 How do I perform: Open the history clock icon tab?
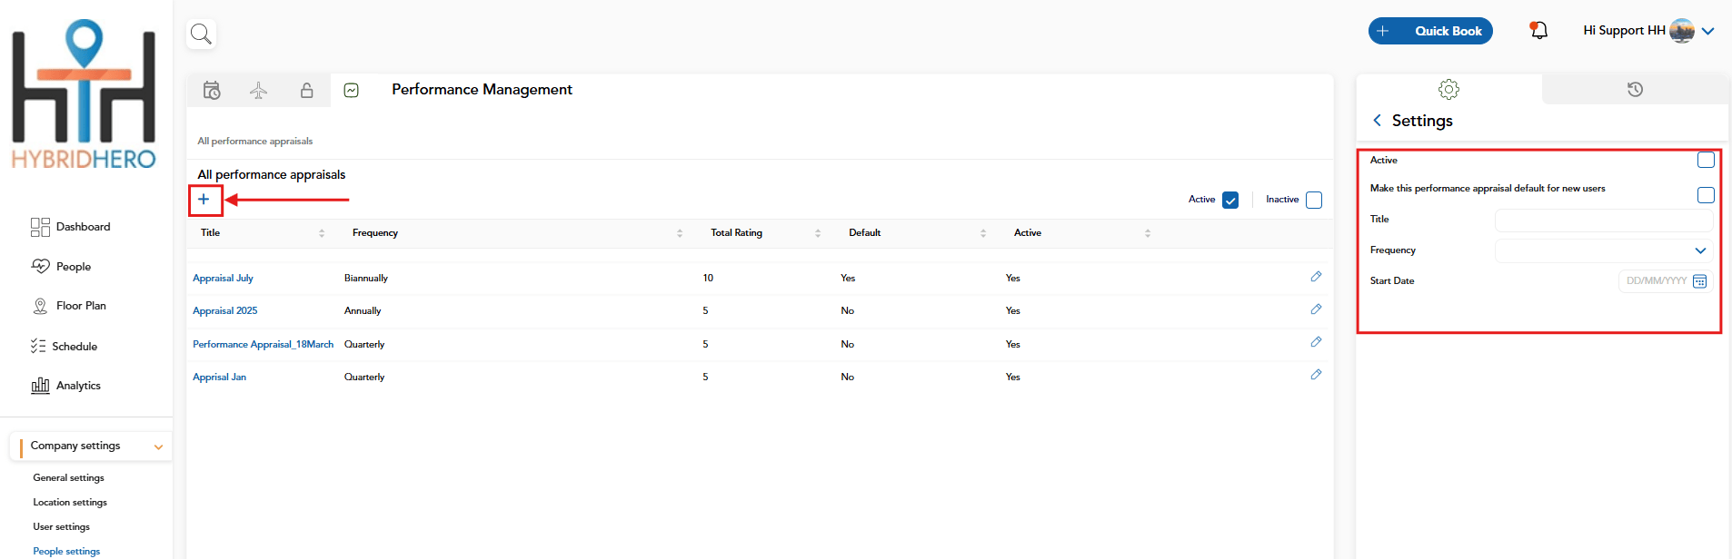tap(1635, 89)
